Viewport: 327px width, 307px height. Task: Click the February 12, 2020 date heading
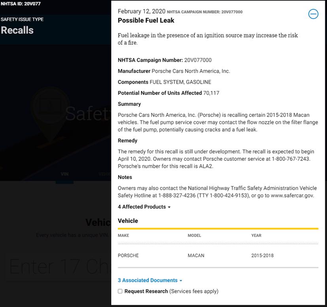coord(142,11)
